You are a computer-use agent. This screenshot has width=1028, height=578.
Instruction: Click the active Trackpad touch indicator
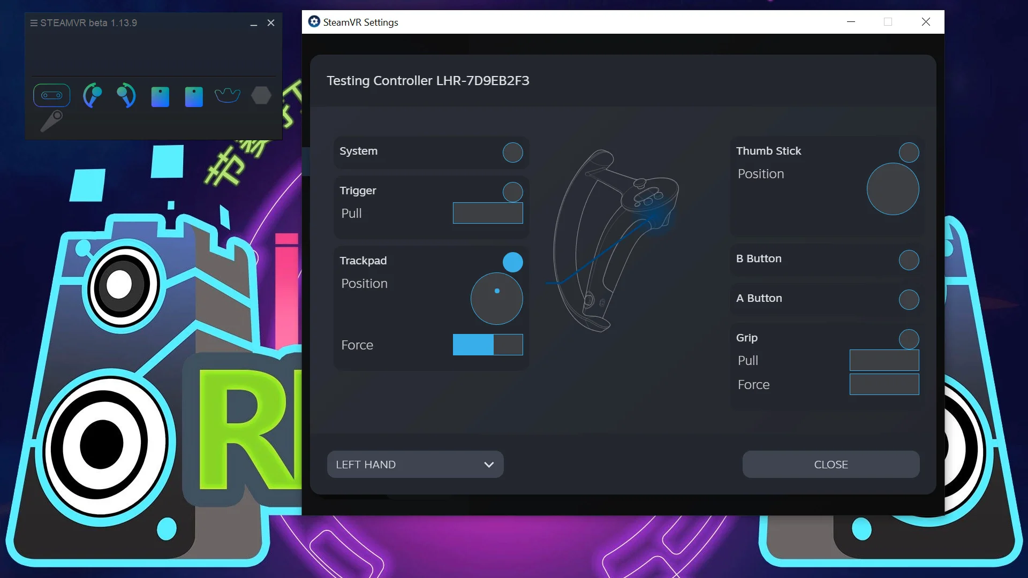(x=512, y=262)
